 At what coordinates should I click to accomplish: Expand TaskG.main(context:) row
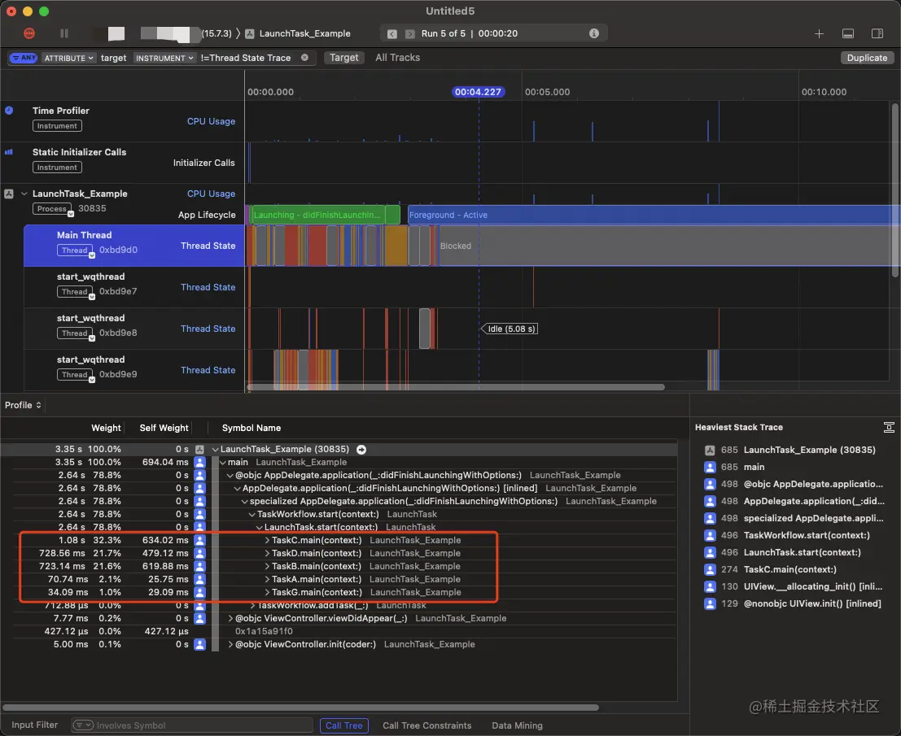tap(267, 593)
